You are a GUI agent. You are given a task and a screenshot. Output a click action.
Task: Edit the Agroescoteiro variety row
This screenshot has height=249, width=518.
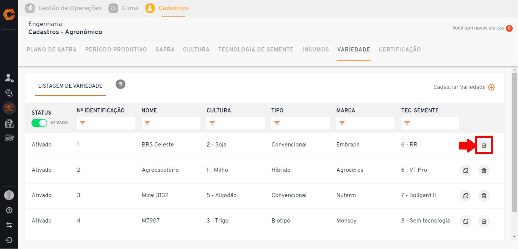point(465,171)
